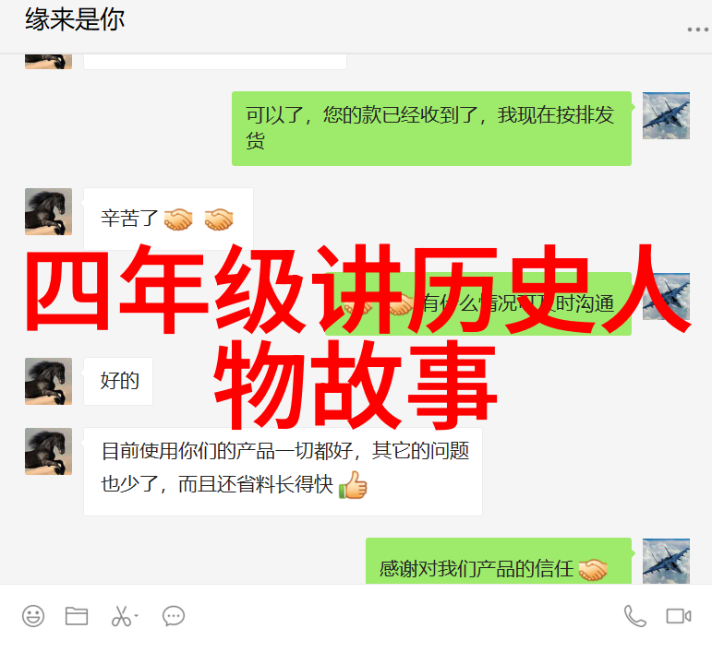
Task: Open the send file folder icon
Action: (x=77, y=616)
